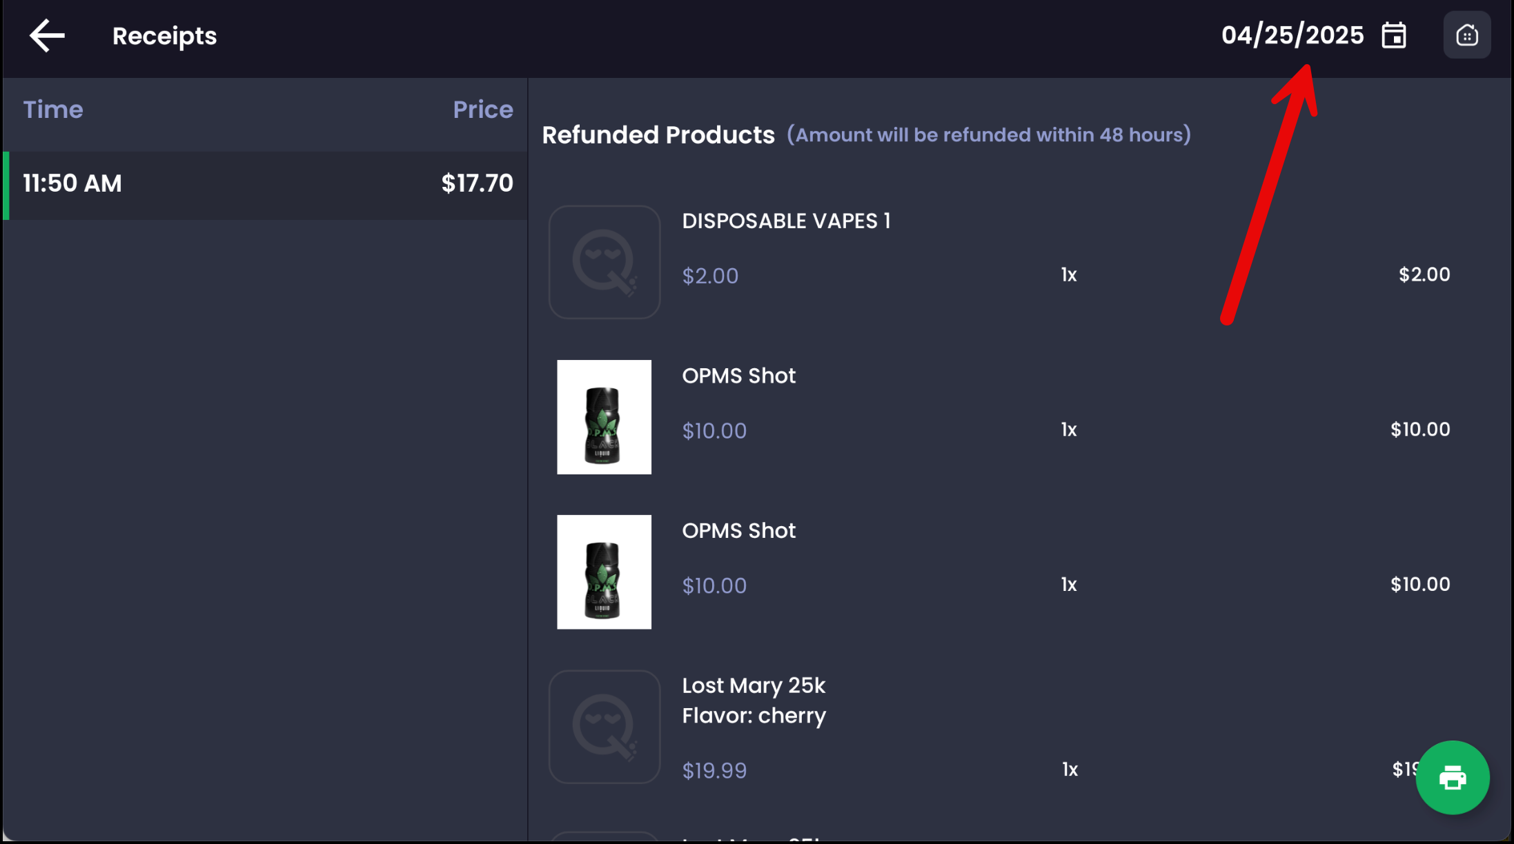Select the second OPMS Shot product thumbnail

pyautogui.click(x=604, y=572)
